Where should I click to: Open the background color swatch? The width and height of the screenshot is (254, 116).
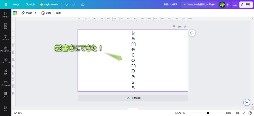click(x=15, y=13)
